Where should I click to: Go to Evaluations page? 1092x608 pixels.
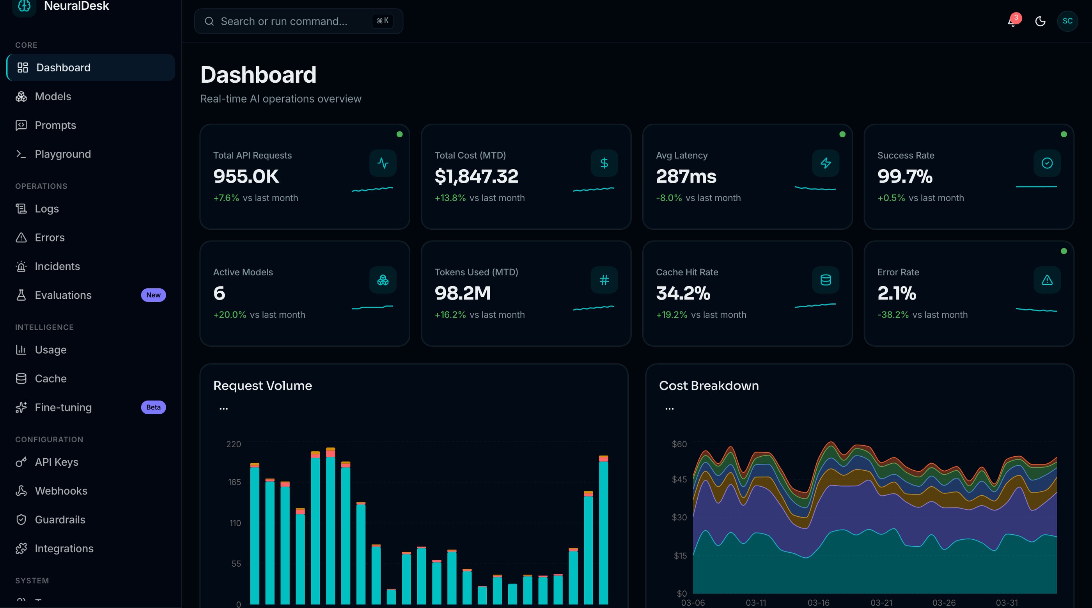point(91,295)
